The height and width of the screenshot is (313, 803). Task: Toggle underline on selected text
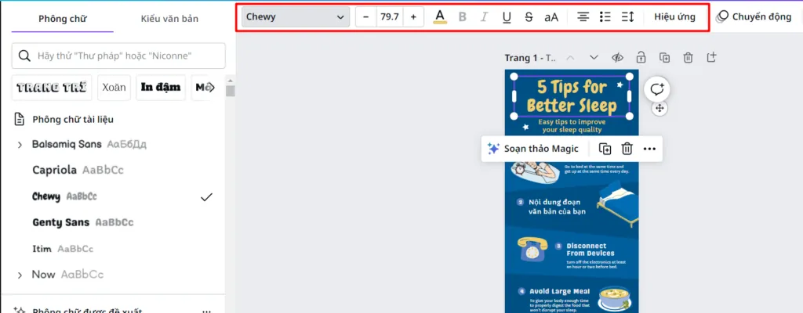507,17
